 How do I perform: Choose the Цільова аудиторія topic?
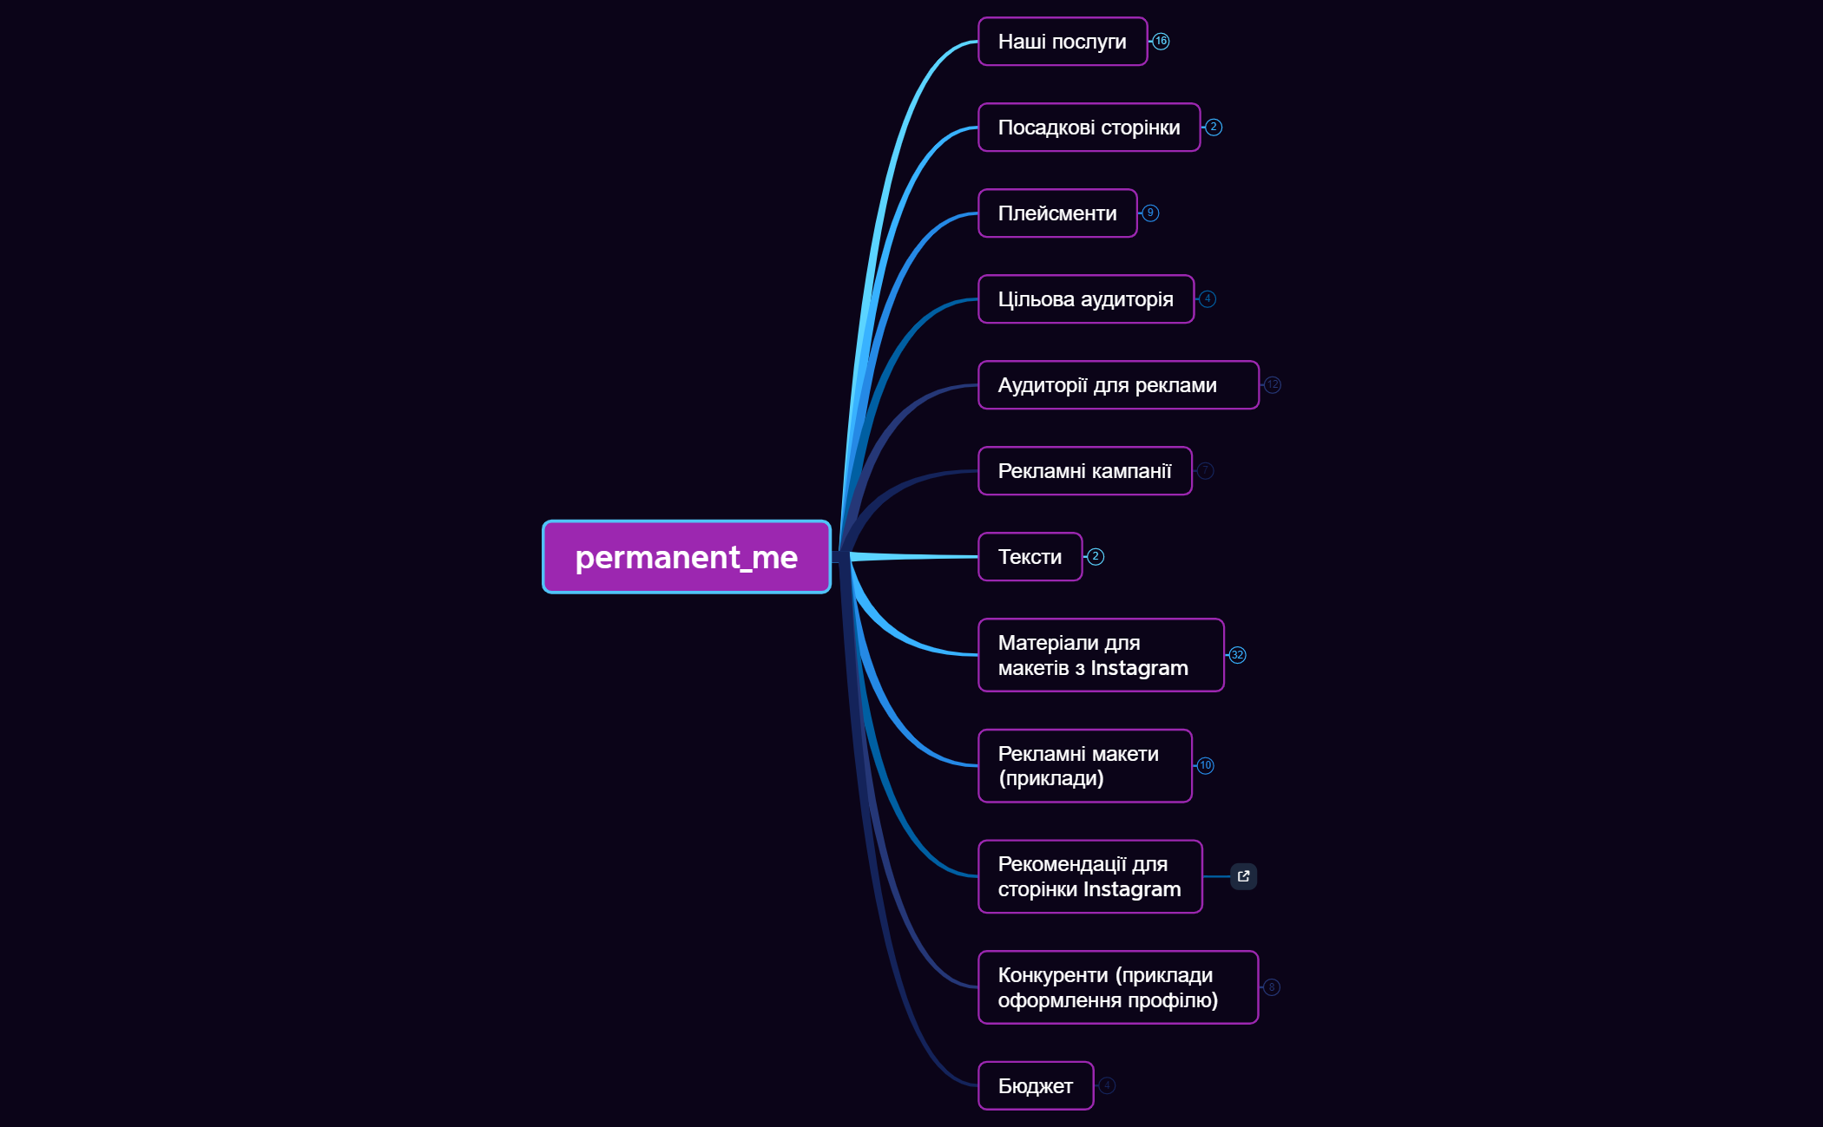click(1085, 299)
